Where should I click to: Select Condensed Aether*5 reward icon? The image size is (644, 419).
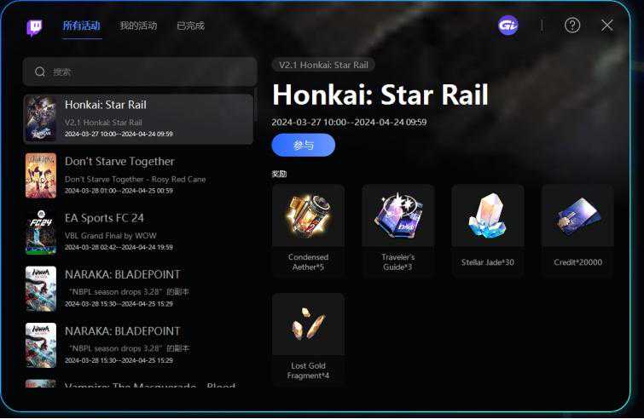308,215
